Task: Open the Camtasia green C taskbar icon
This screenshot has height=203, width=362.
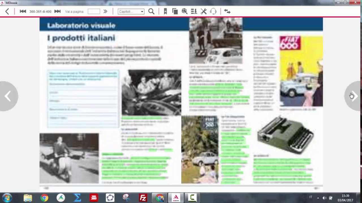Action: (x=192, y=198)
